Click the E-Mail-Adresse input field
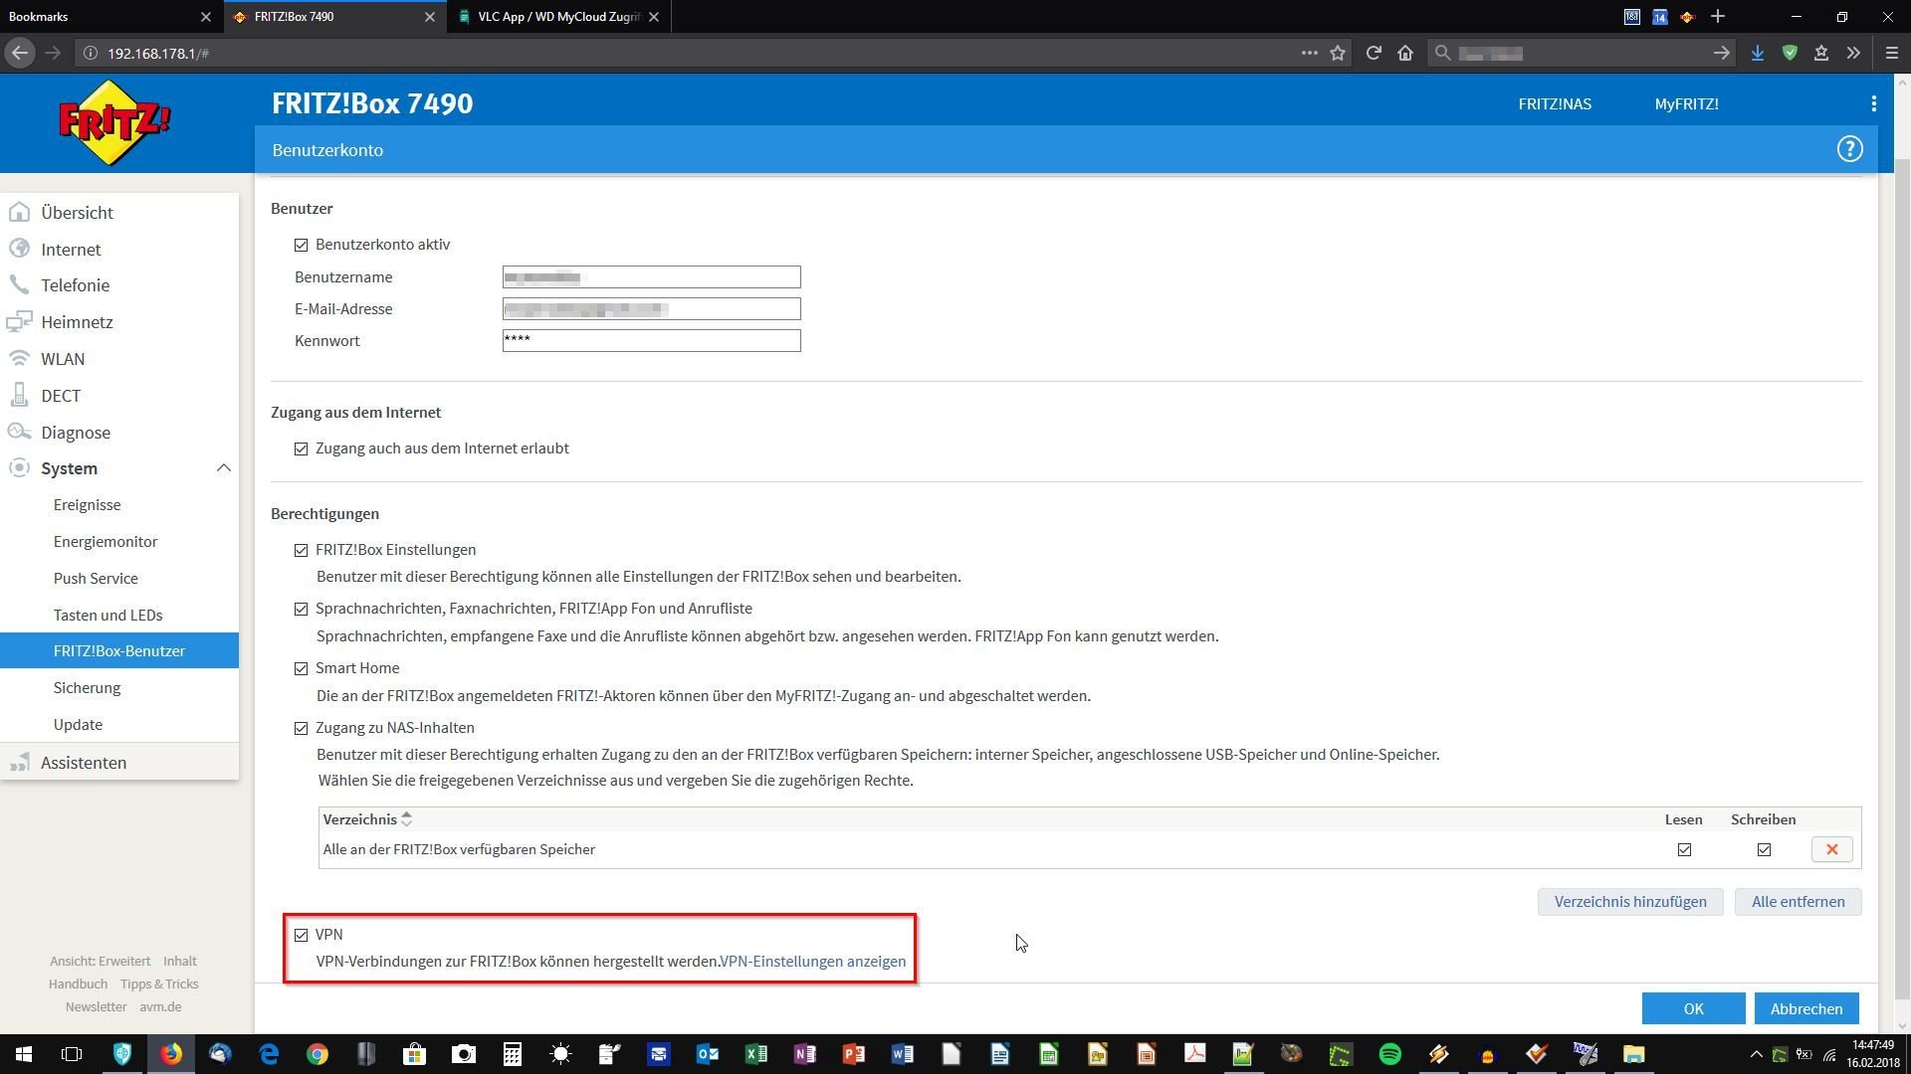The height and width of the screenshot is (1074, 1911). [x=651, y=309]
